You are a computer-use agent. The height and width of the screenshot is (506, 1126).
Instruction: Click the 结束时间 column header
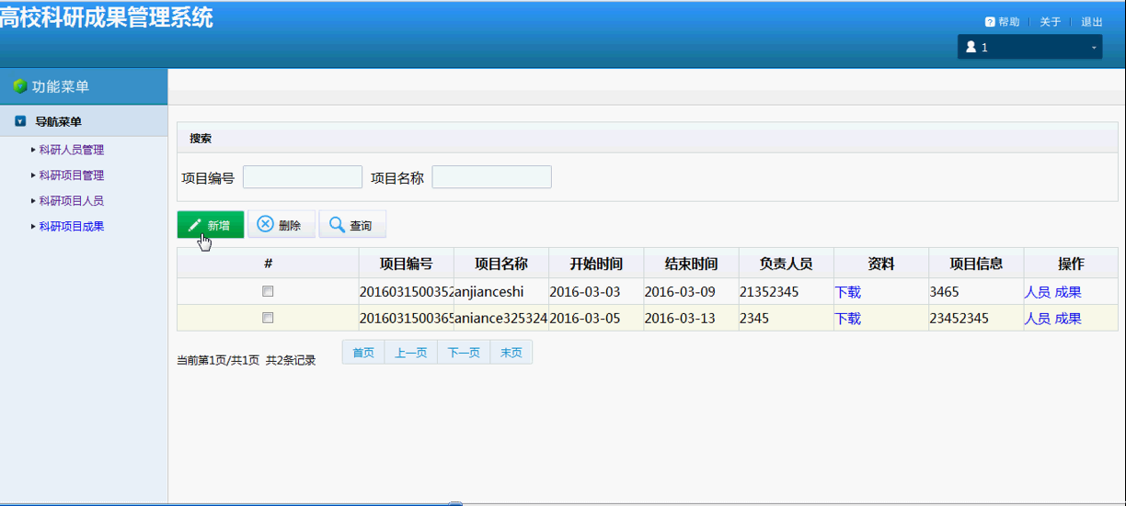click(x=691, y=264)
